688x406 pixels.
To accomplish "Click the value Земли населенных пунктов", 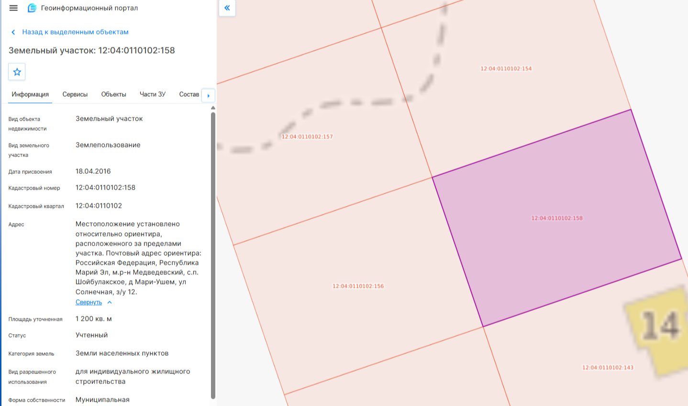I will (122, 353).
